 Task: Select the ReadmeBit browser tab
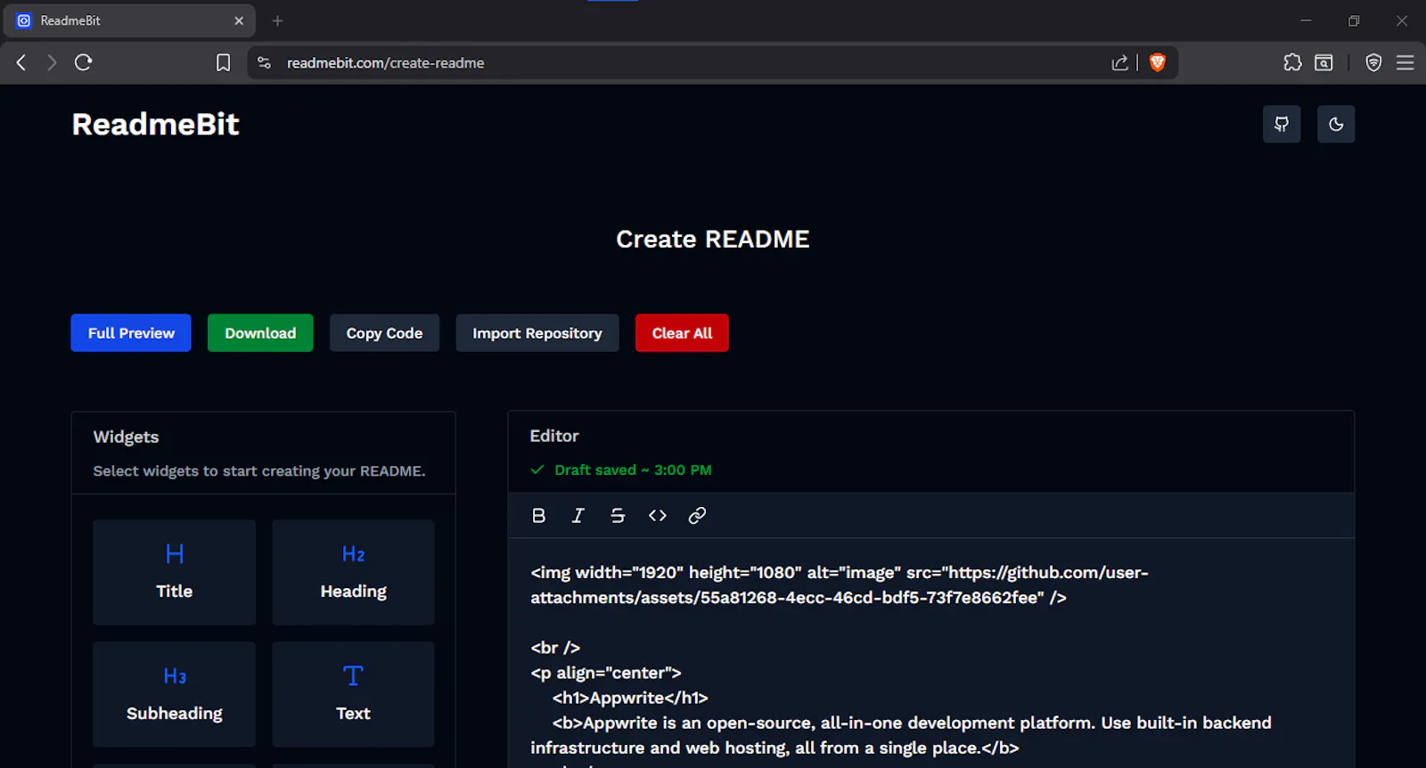point(130,20)
